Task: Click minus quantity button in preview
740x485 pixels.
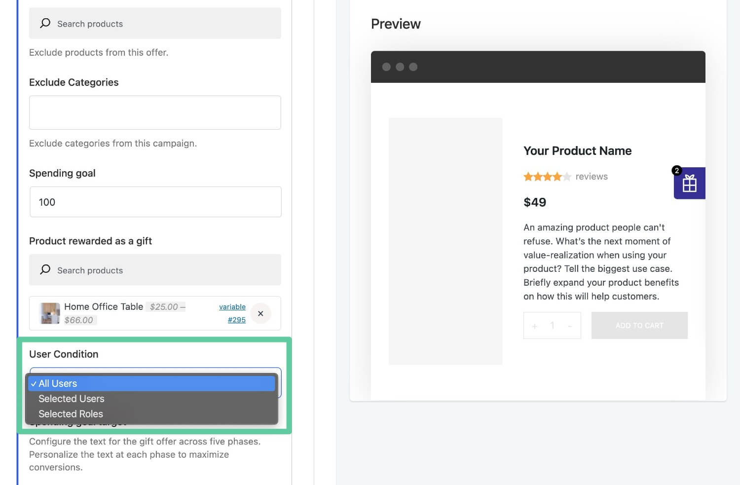Action: click(x=570, y=326)
